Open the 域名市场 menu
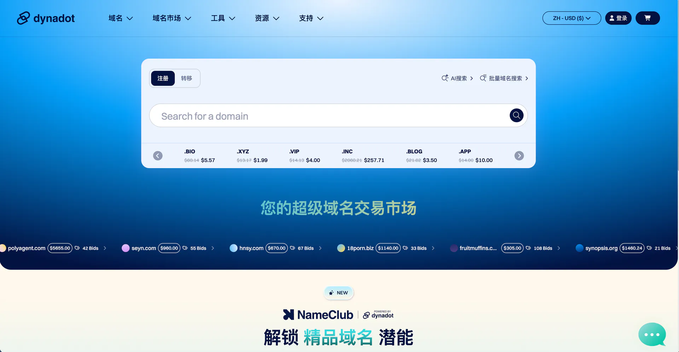This screenshot has height=352, width=679. [172, 18]
